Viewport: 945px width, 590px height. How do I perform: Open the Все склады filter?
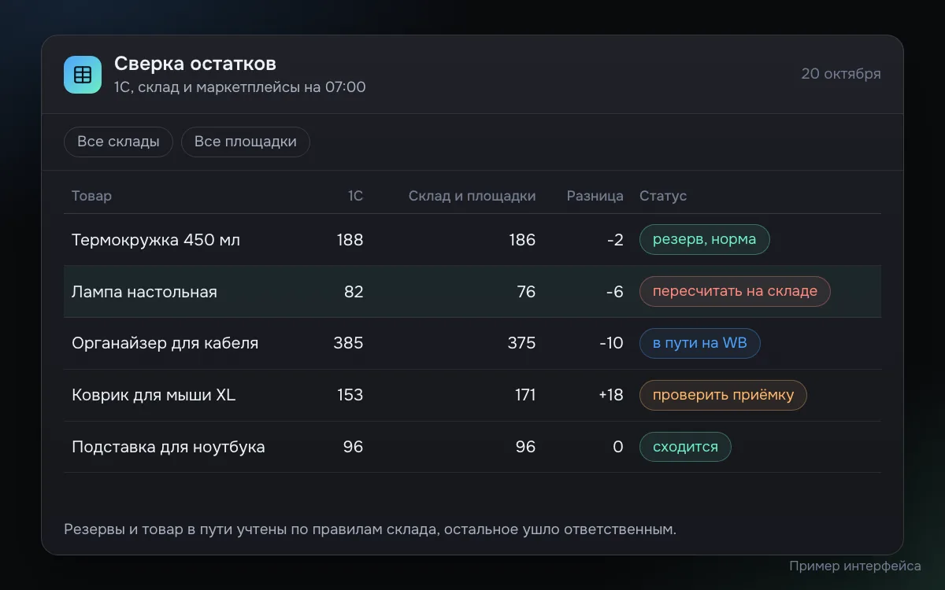click(118, 142)
